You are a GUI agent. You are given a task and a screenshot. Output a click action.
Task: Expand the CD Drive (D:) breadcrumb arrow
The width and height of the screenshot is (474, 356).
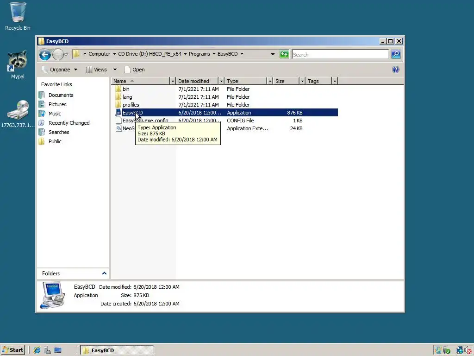click(x=185, y=54)
